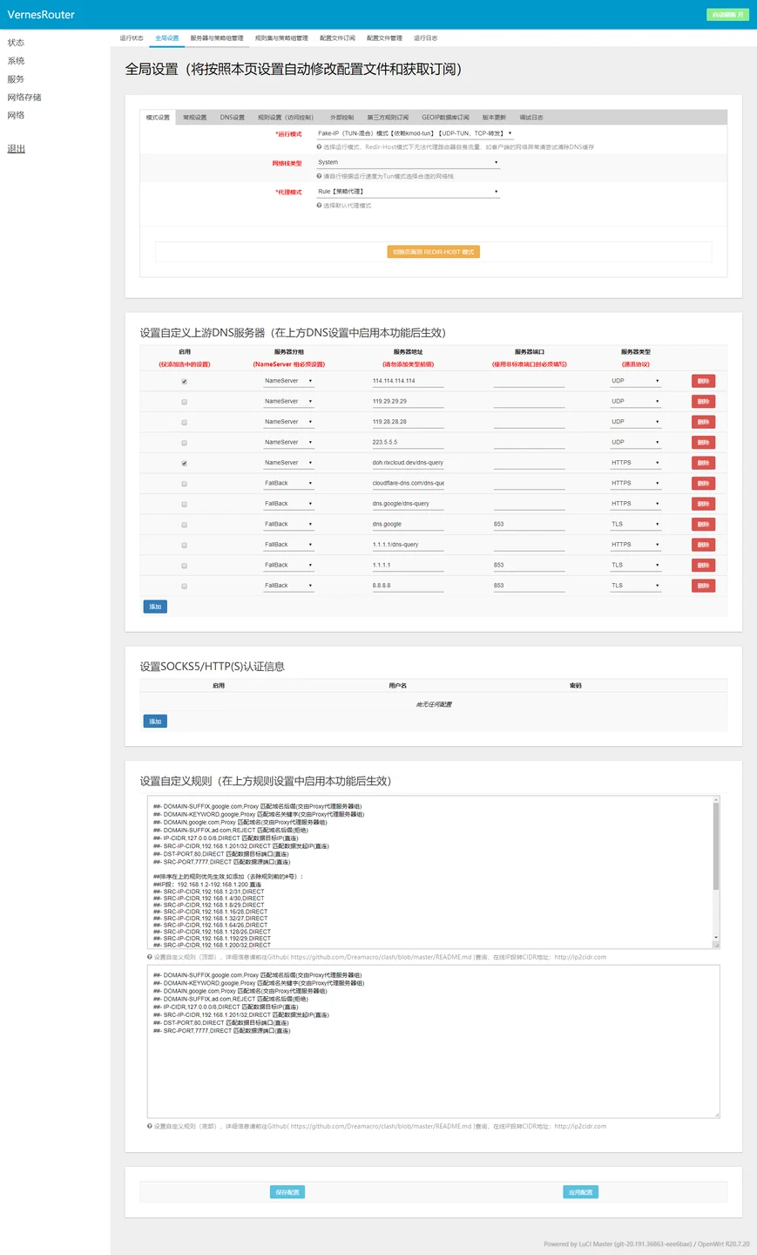
Task: Switch to the 服务器与策略组管理 tab
Action: (217, 38)
